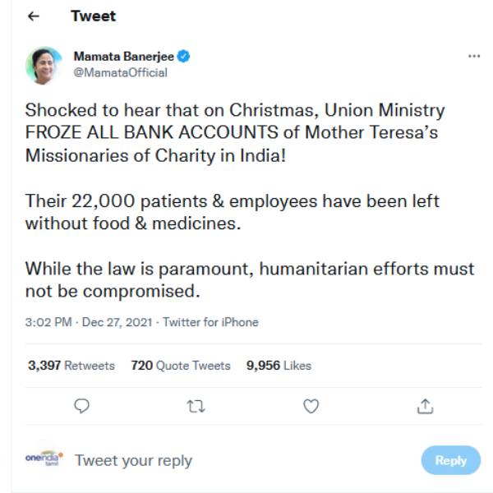The image size is (493, 493).
Task: Show the 9,956 Likes list
Action: [279, 366]
